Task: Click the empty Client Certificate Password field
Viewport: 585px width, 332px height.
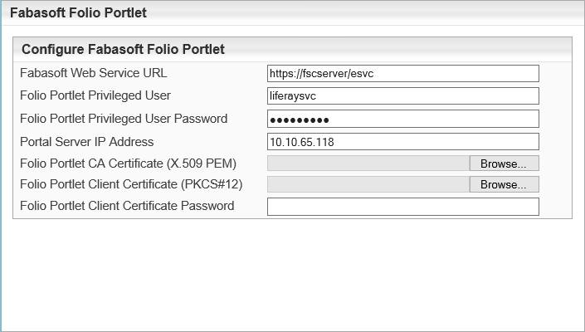Action: point(402,207)
